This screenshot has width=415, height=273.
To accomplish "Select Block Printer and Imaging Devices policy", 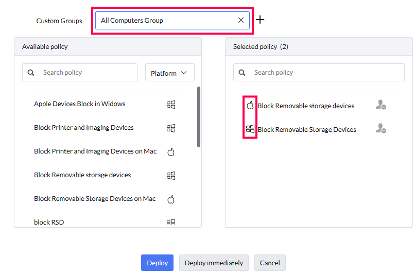I will (84, 128).
